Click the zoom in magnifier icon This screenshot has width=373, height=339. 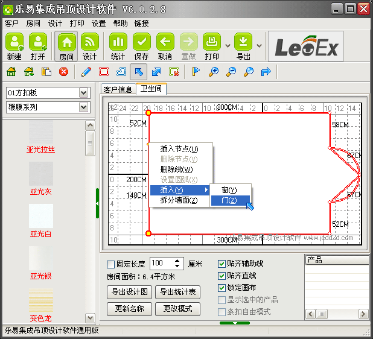(x=213, y=72)
